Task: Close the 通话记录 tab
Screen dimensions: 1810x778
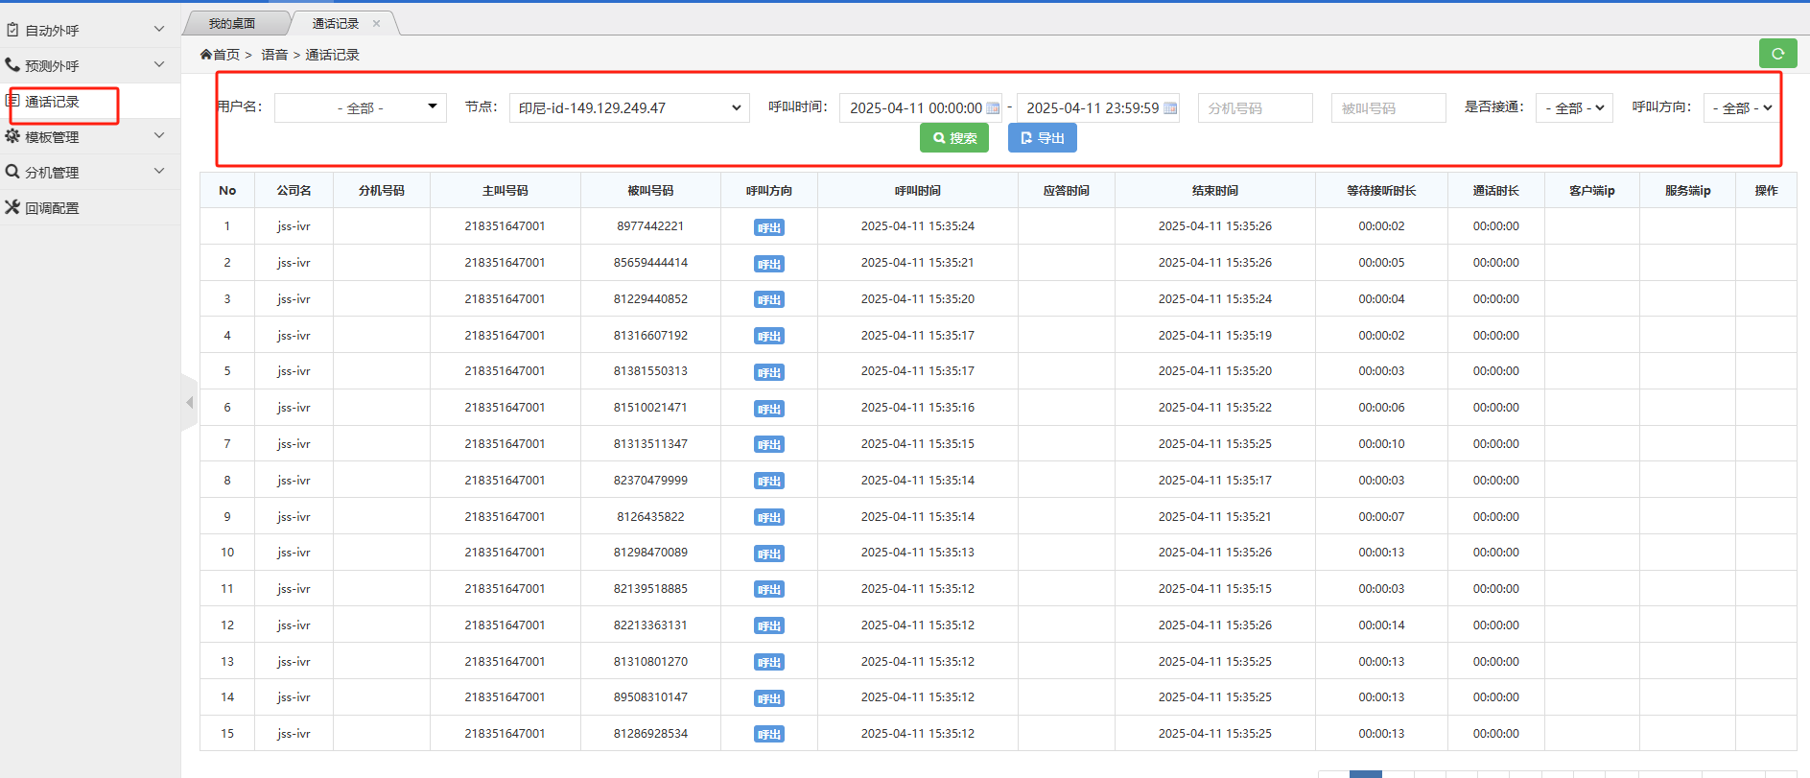Action: [x=376, y=23]
